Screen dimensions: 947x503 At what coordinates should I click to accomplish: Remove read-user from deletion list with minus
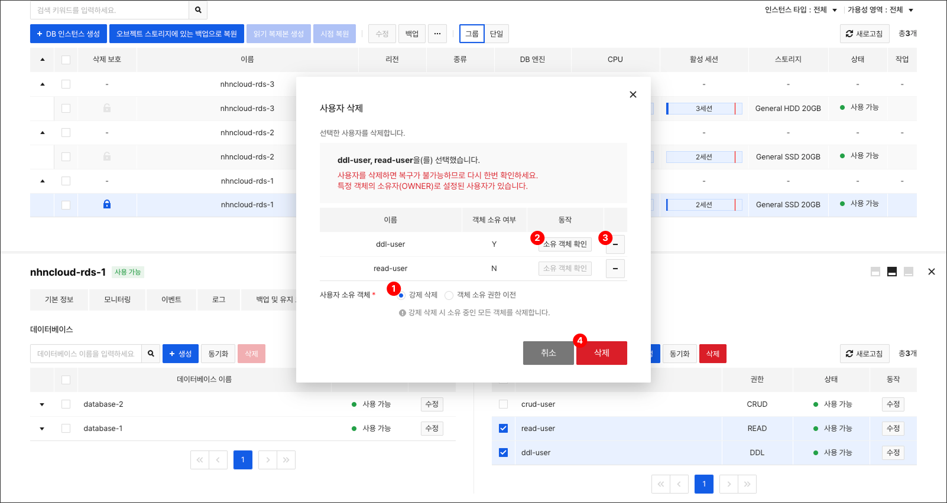(x=615, y=269)
